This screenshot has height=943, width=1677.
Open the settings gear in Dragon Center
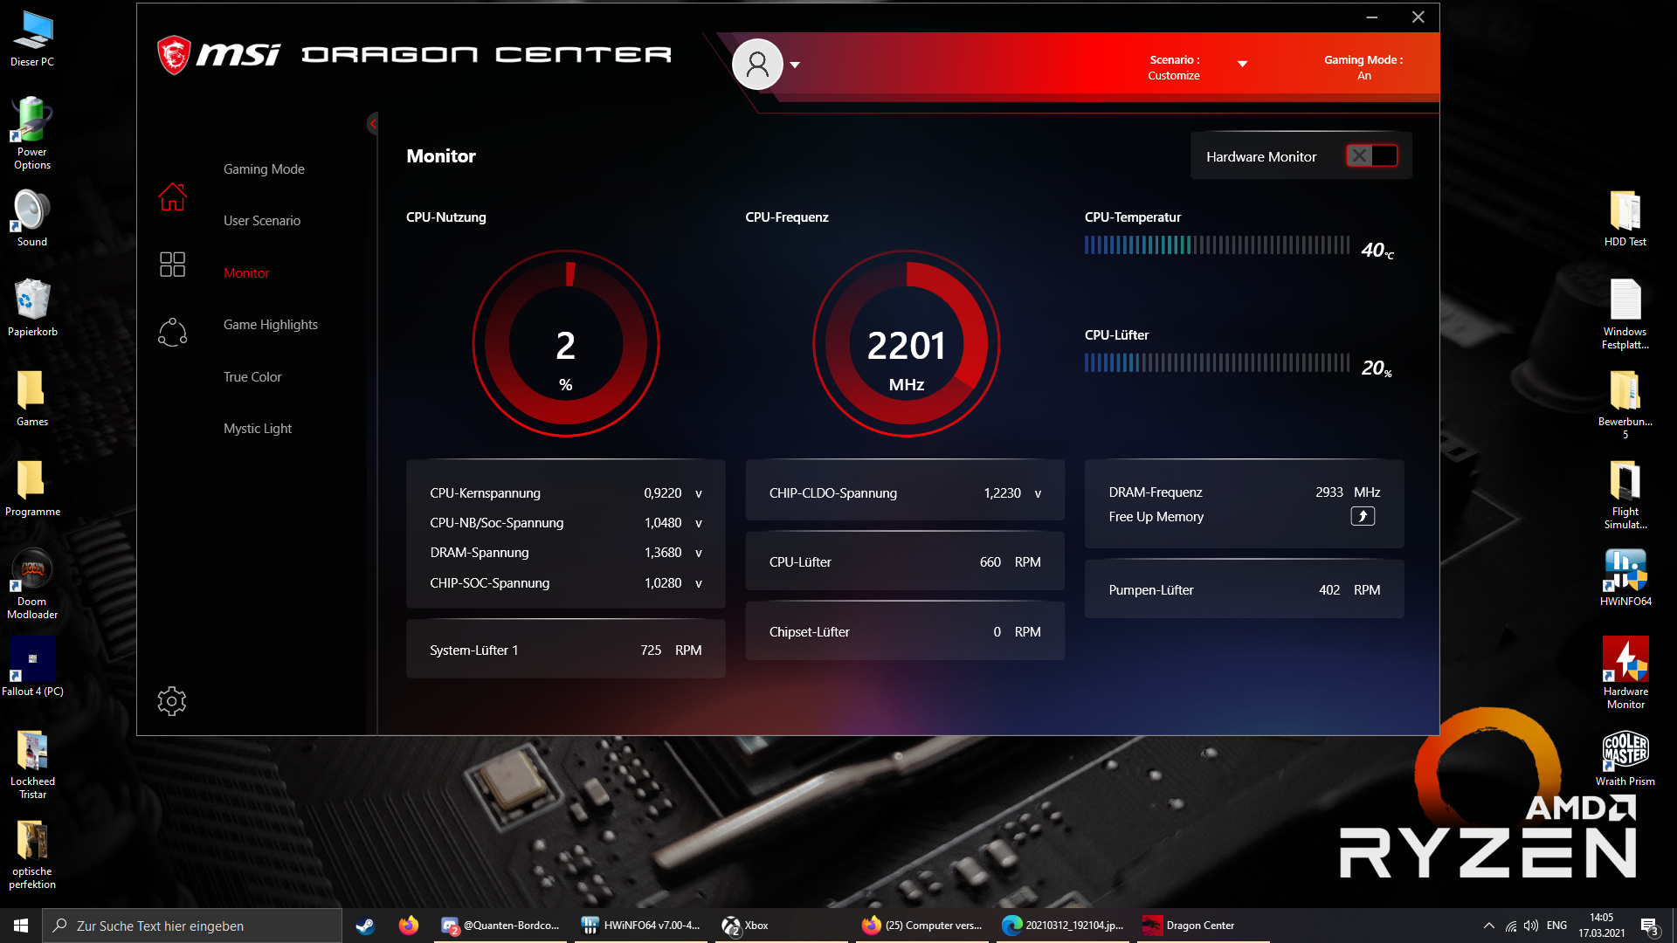[x=172, y=701]
